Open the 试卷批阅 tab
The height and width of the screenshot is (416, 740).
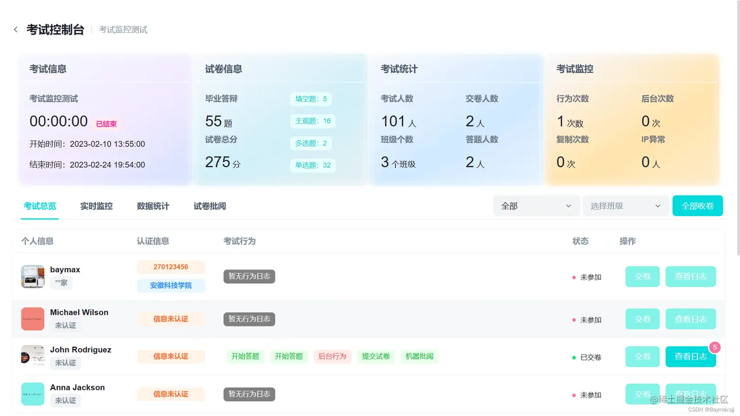tap(210, 206)
